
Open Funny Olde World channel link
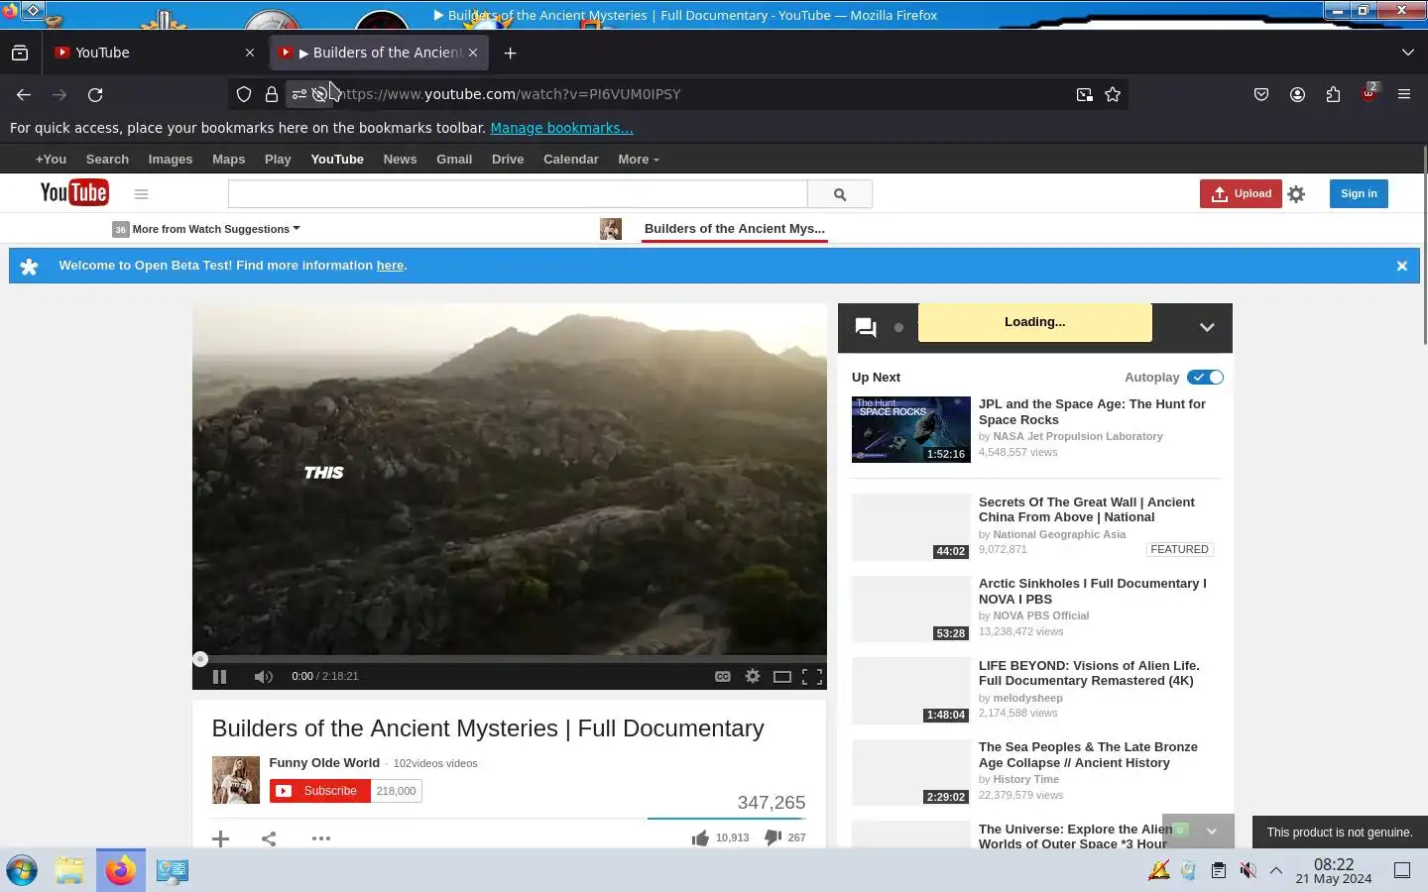pos(324,763)
